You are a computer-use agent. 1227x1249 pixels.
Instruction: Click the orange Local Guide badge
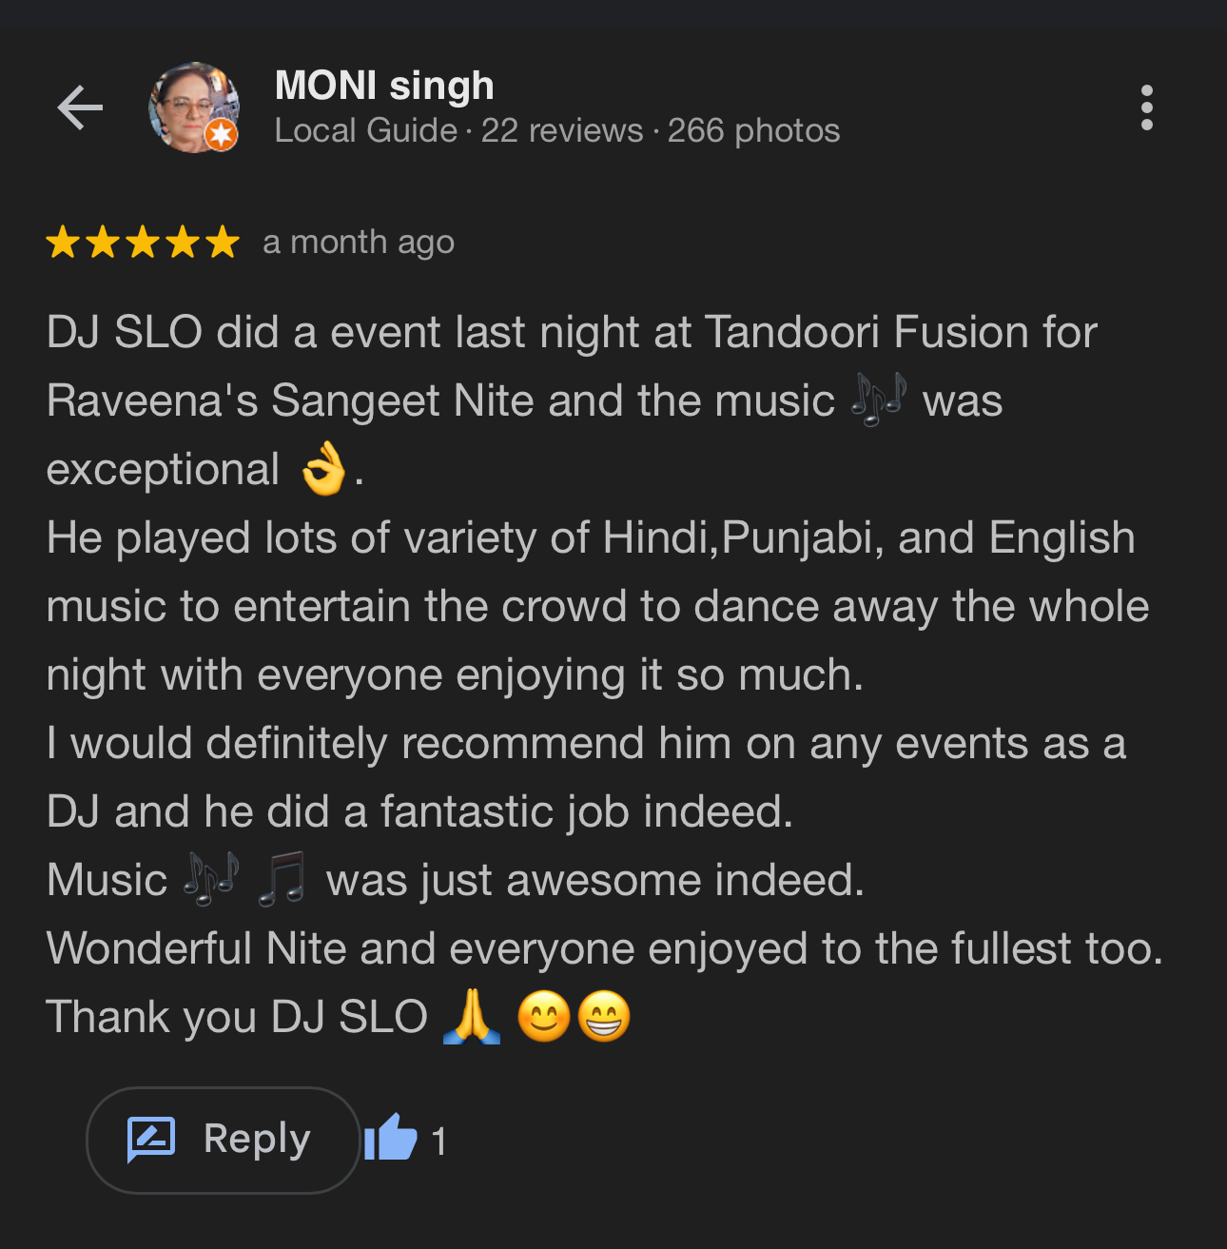pos(222,134)
